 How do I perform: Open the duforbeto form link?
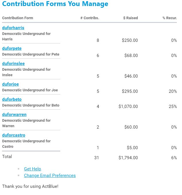pyautogui.click(x=12, y=99)
